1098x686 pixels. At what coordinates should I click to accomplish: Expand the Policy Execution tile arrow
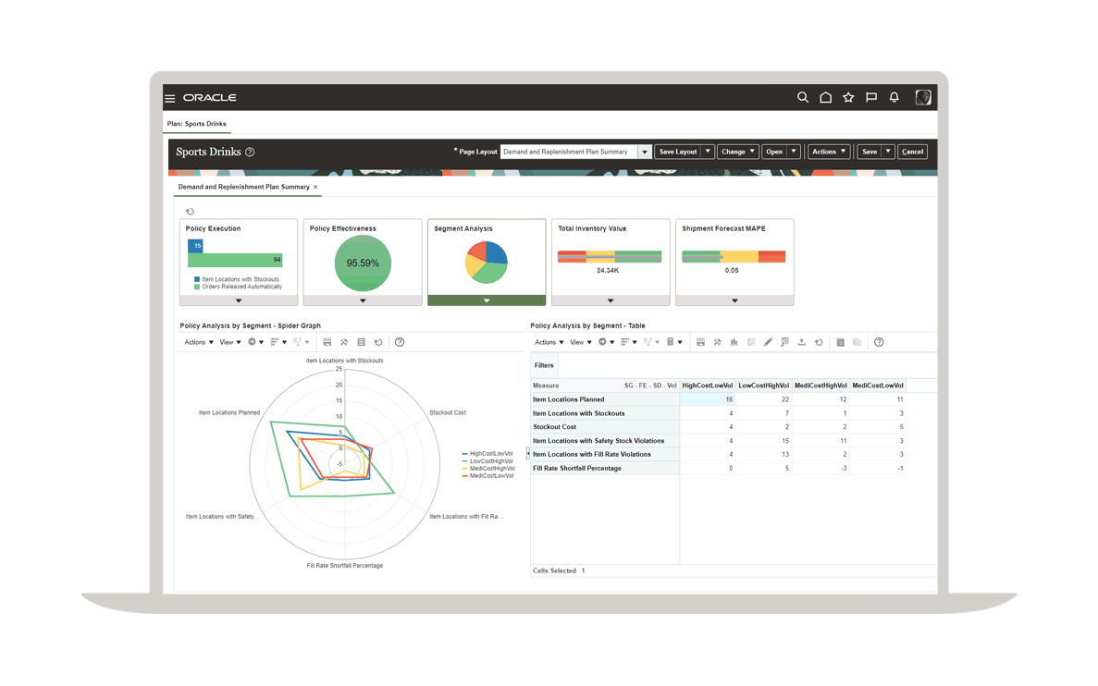[239, 300]
